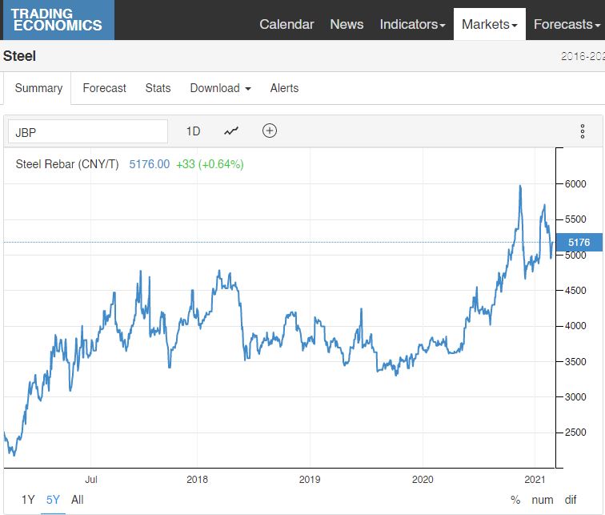Open the chart type line icon
This screenshot has height=515, width=605.
pos(231,131)
